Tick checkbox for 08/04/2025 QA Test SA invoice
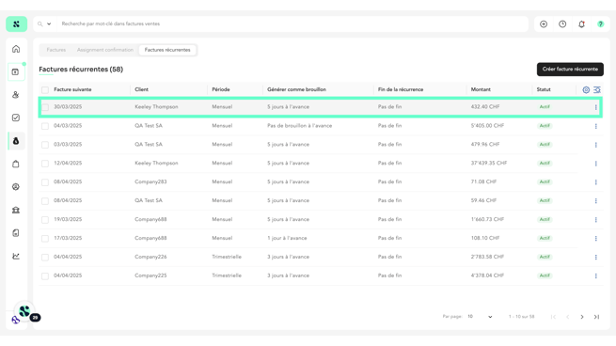Viewport: 616px width, 346px height. click(45, 201)
